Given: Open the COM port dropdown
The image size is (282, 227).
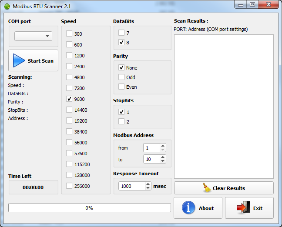Looking at the screenshot, I should pos(33,36).
